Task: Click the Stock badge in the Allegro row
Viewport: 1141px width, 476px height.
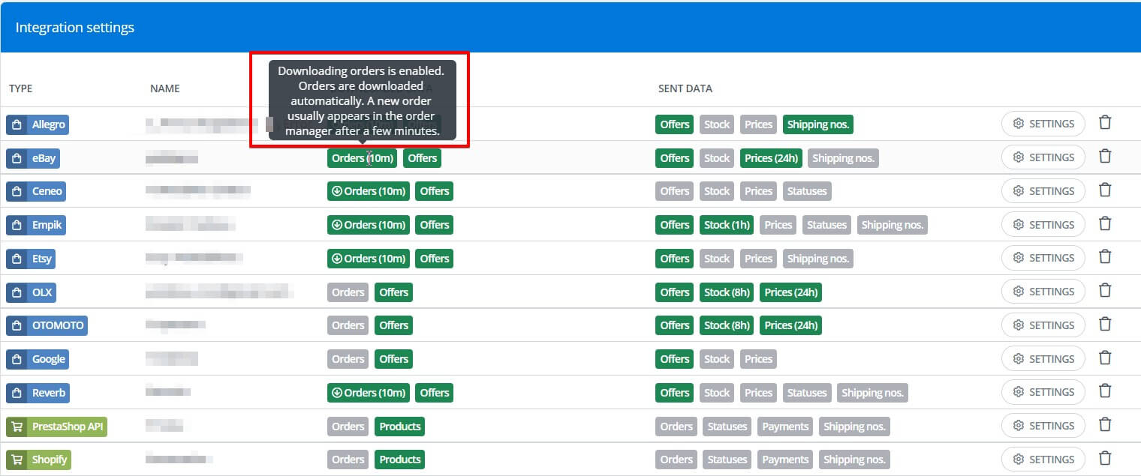Action: (x=717, y=124)
